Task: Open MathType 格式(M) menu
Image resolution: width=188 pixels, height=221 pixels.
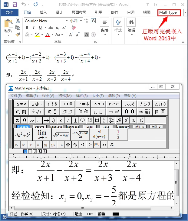Action: pyautogui.click(x=65, y=96)
